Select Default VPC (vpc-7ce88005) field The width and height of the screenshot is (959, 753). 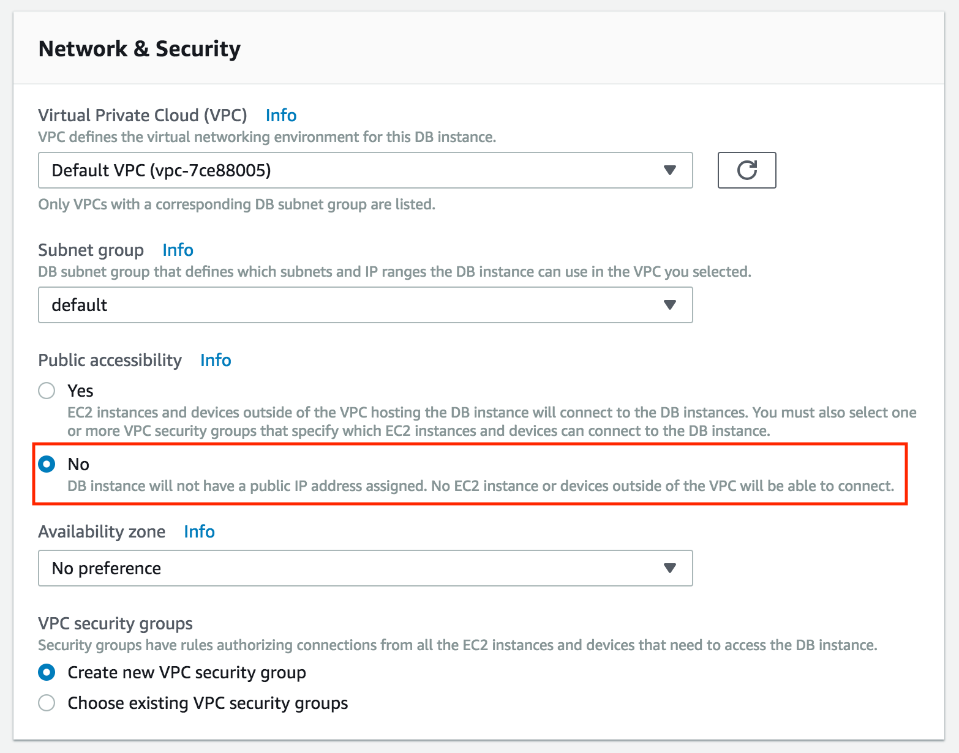(x=306, y=170)
